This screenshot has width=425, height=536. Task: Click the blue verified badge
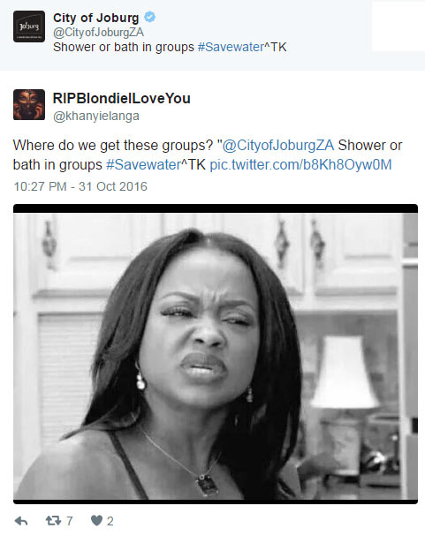point(149,17)
